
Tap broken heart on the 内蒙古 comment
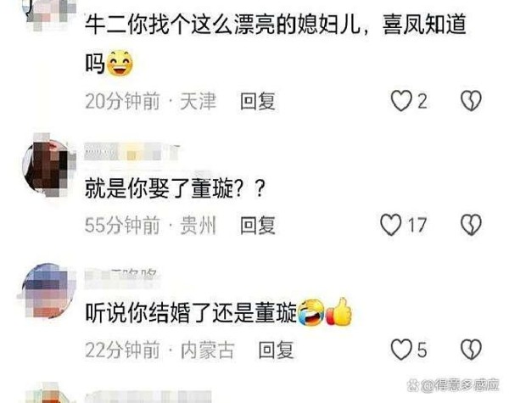(x=471, y=350)
